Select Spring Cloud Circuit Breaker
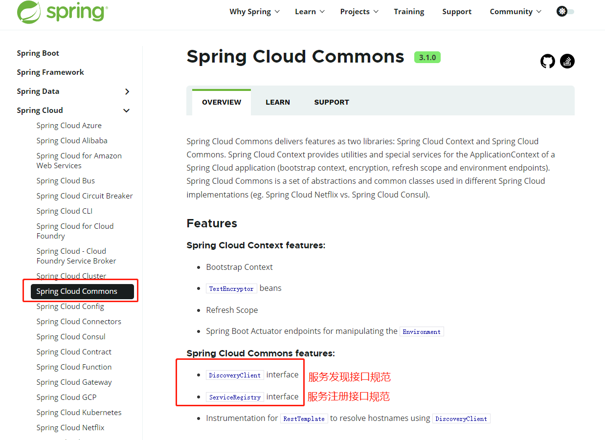 [85, 196]
